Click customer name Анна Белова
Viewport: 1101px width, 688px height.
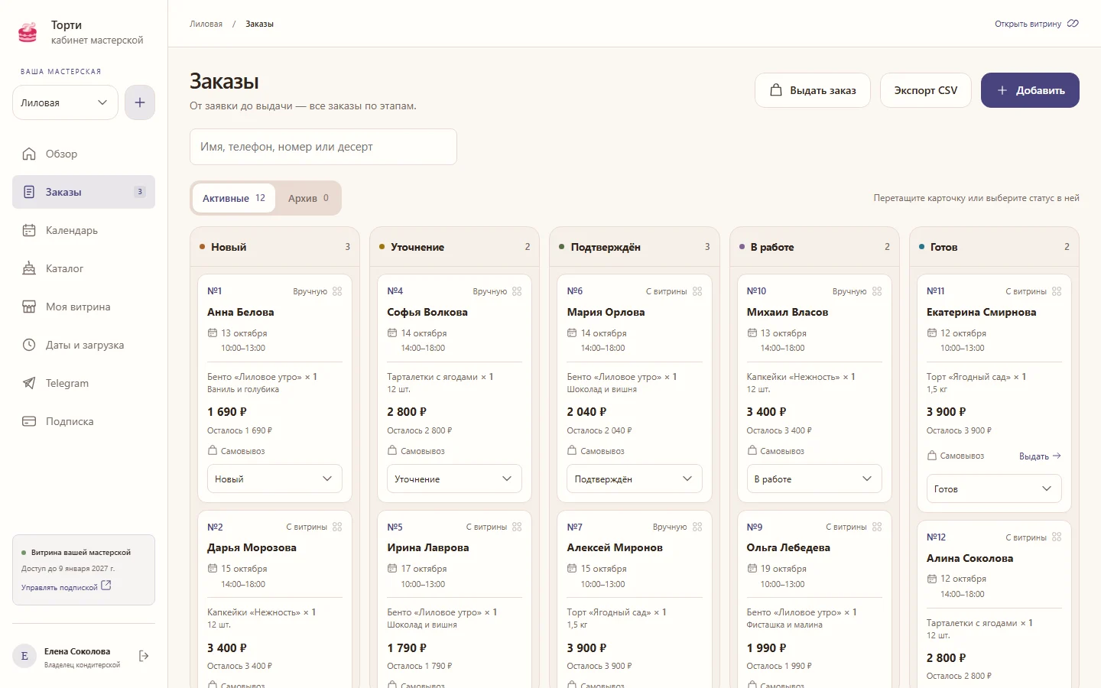tap(241, 312)
